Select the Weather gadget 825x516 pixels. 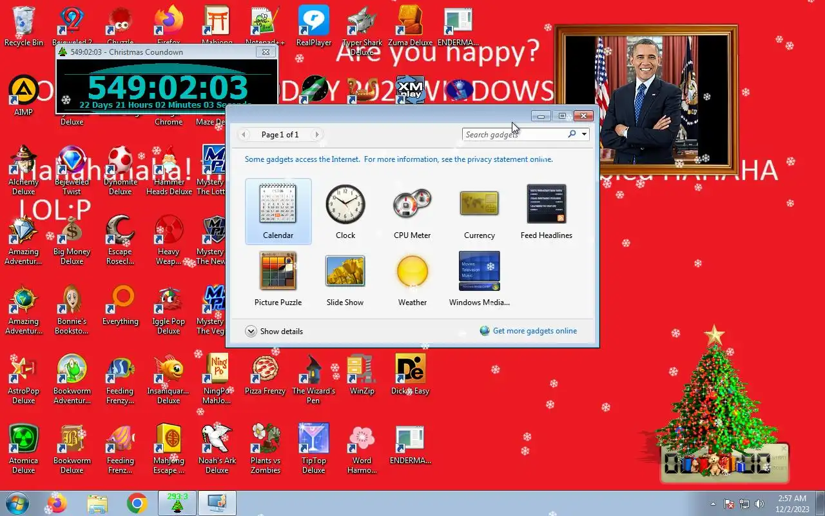412,279
